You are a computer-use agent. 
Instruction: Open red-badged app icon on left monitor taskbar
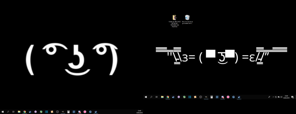79,112
